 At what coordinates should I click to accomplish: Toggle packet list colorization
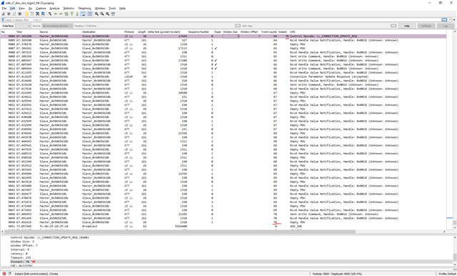90,14
